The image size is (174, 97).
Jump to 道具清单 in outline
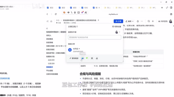point(51,60)
